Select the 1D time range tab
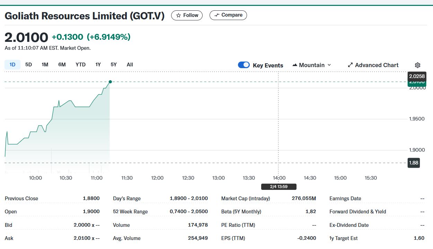 click(12, 65)
